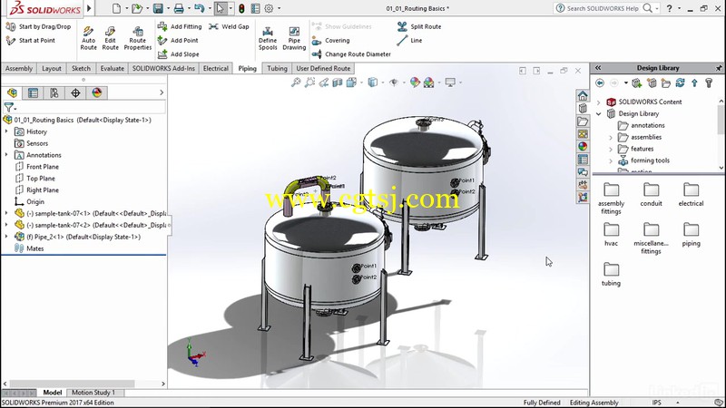This screenshot has width=726, height=408.
Task: Switch to the Sketch tab
Action: (81, 69)
